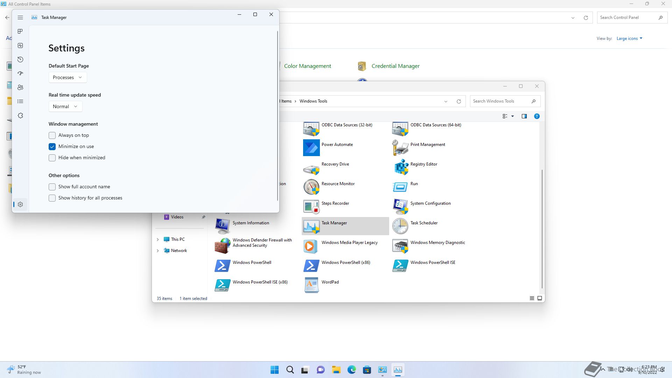This screenshot has height=378, width=672.
Task: Refresh Control Panel window
Action: (x=586, y=17)
